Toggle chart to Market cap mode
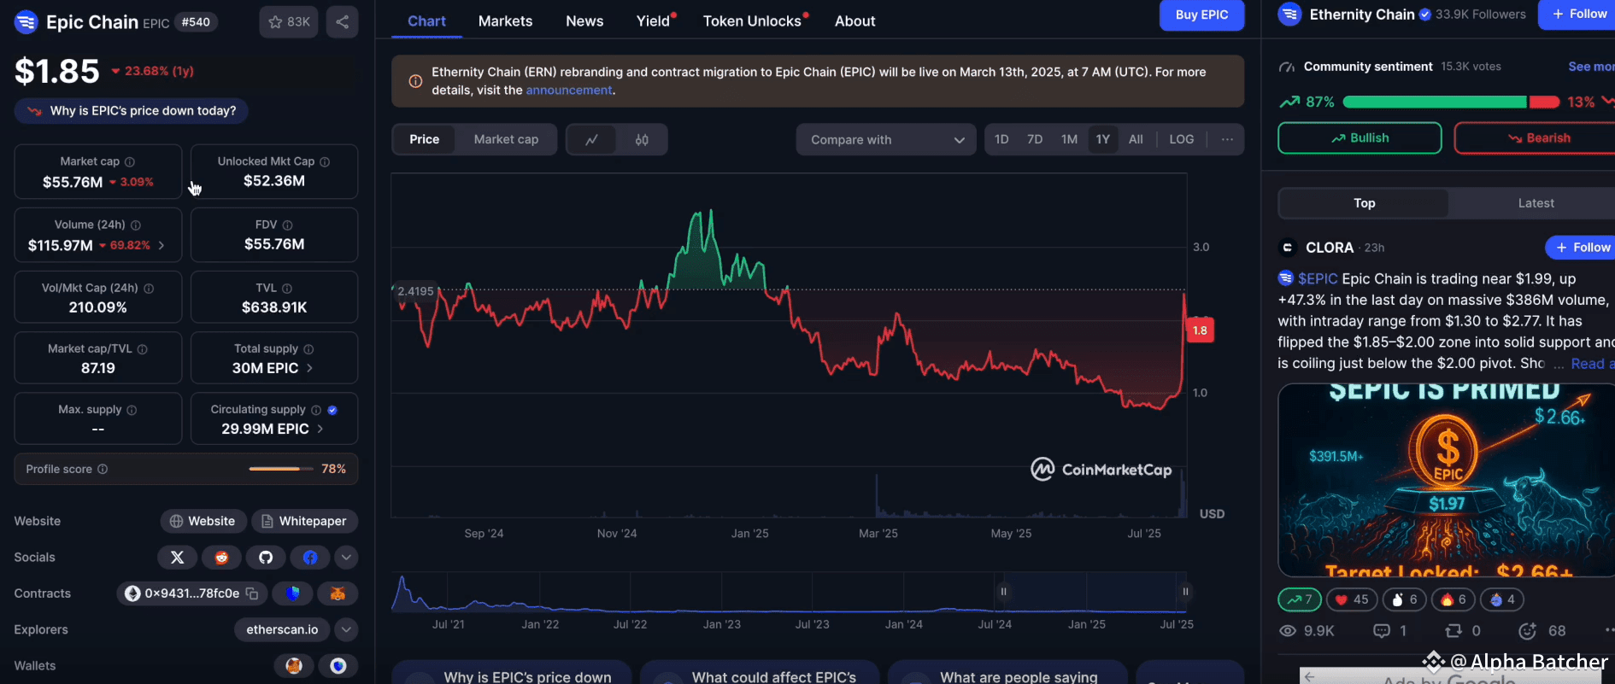The width and height of the screenshot is (1615, 684). click(506, 139)
